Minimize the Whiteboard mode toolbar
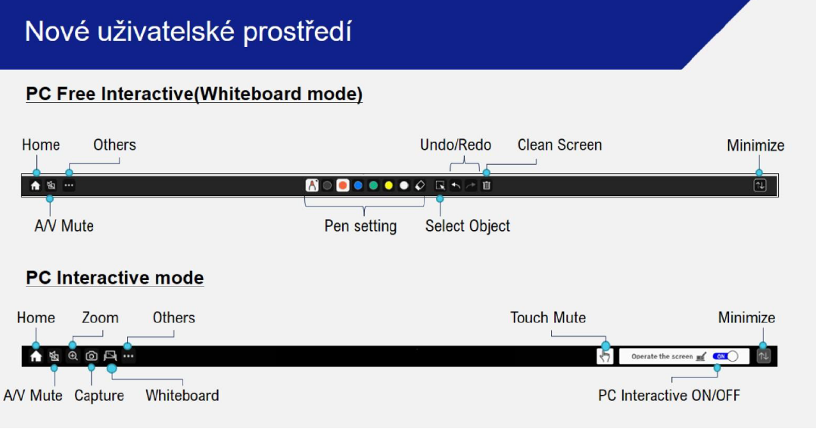Viewport: 816px width, 429px height. pos(760,185)
